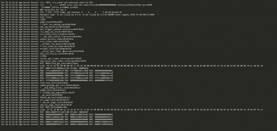Select the handle_mm_fault+0xb83/0xec3 line
This screenshot has height=131, width=277.
(35, 97)
